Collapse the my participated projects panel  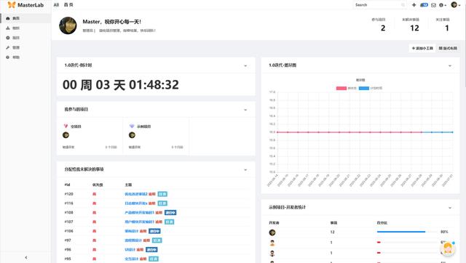[245, 110]
